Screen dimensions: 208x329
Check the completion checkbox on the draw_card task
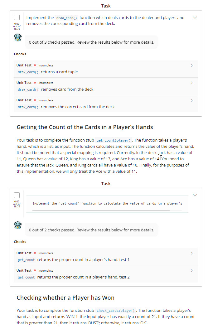coord(17,17)
